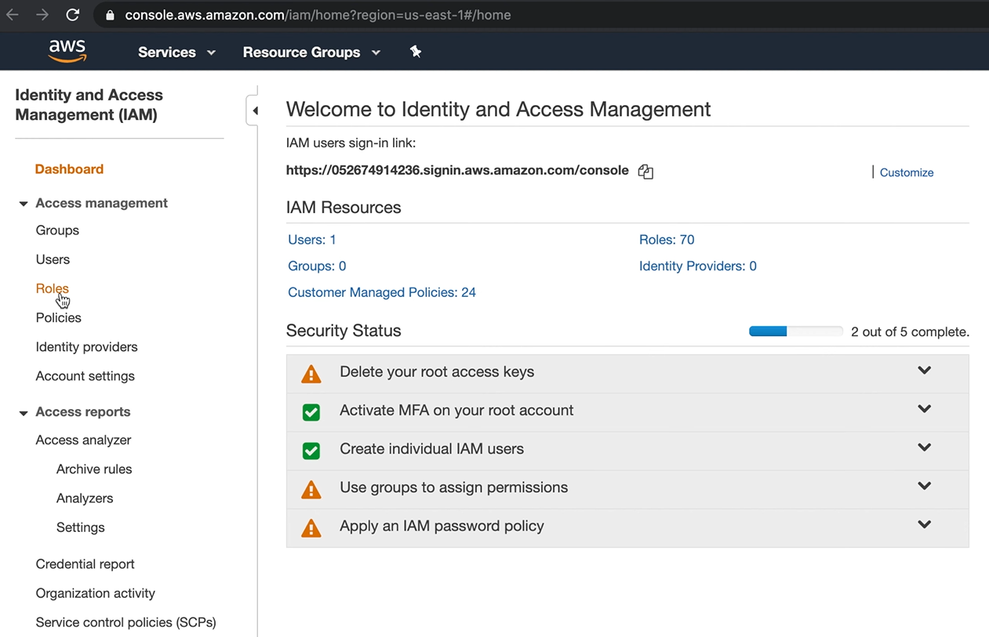989x637 pixels.
Task: Click green checkmark for Create individual IAM users
Action: point(311,451)
